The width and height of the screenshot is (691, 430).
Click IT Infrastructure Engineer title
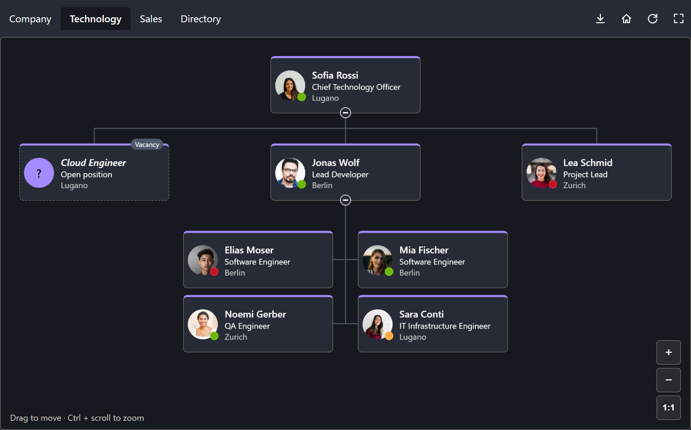[x=445, y=326]
